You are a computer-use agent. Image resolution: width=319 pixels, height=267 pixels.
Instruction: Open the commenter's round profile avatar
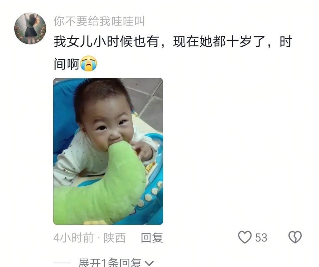tap(30, 29)
